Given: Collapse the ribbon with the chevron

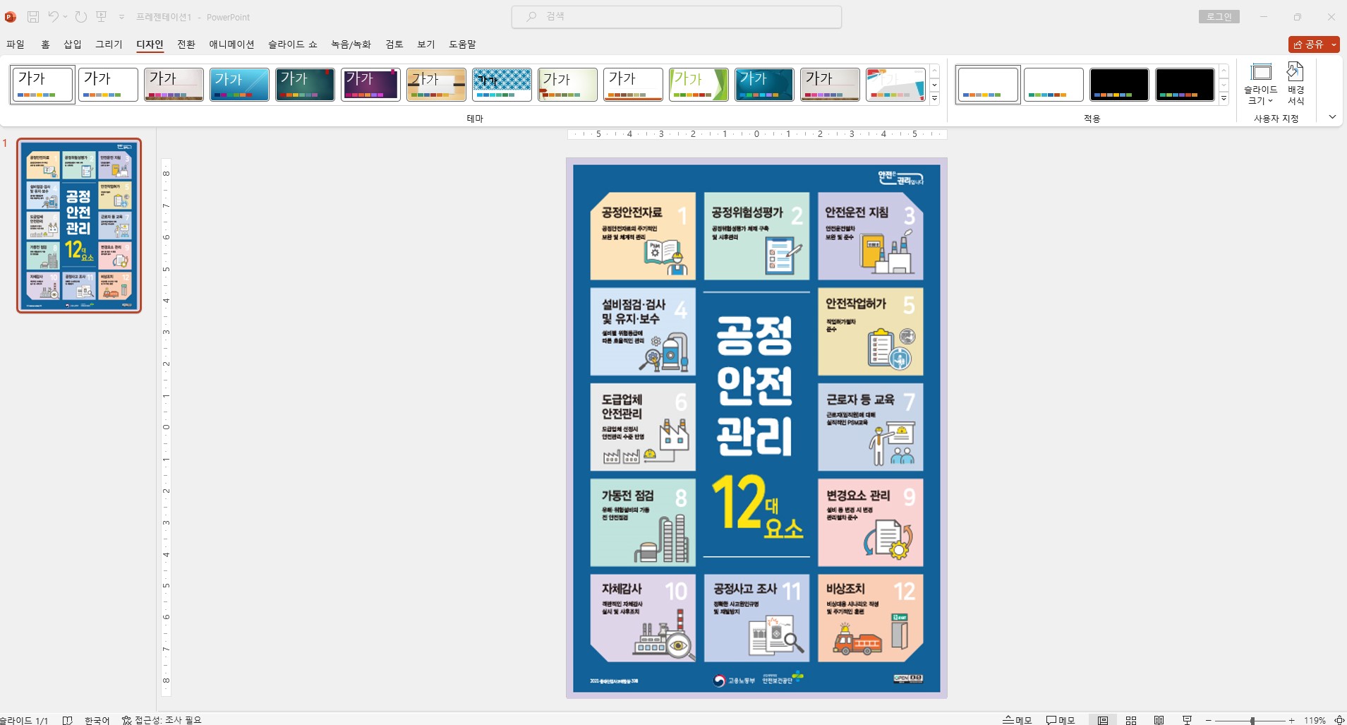Looking at the screenshot, I should click(x=1332, y=117).
